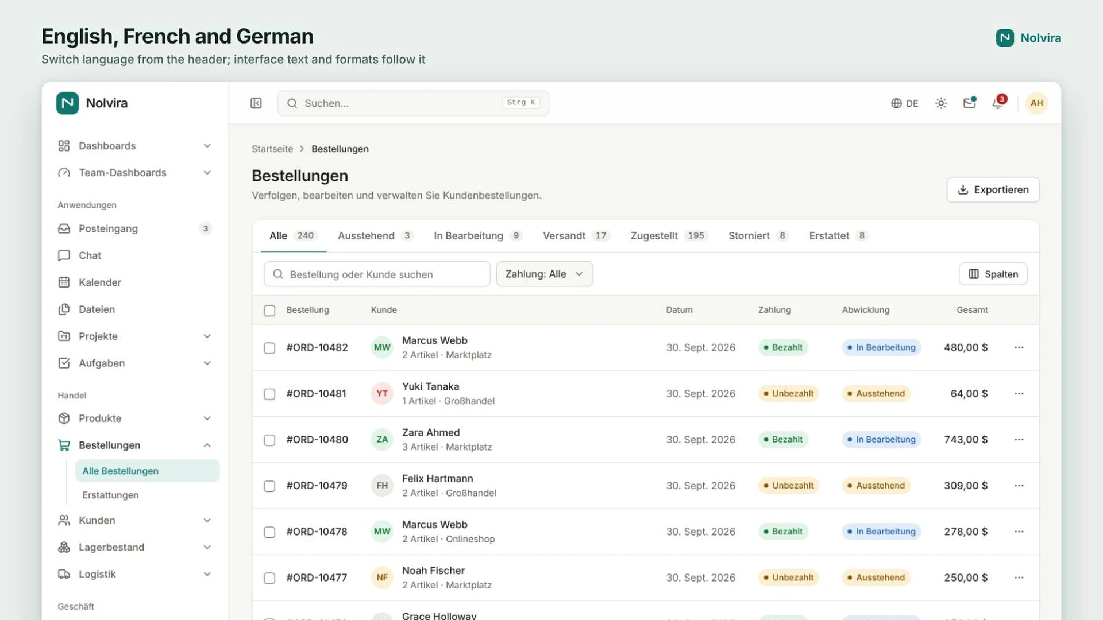1103x620 pixels.
Task: Open notifications bell with 3 badge
Action: pyautogui.click(x=998, y=103)
